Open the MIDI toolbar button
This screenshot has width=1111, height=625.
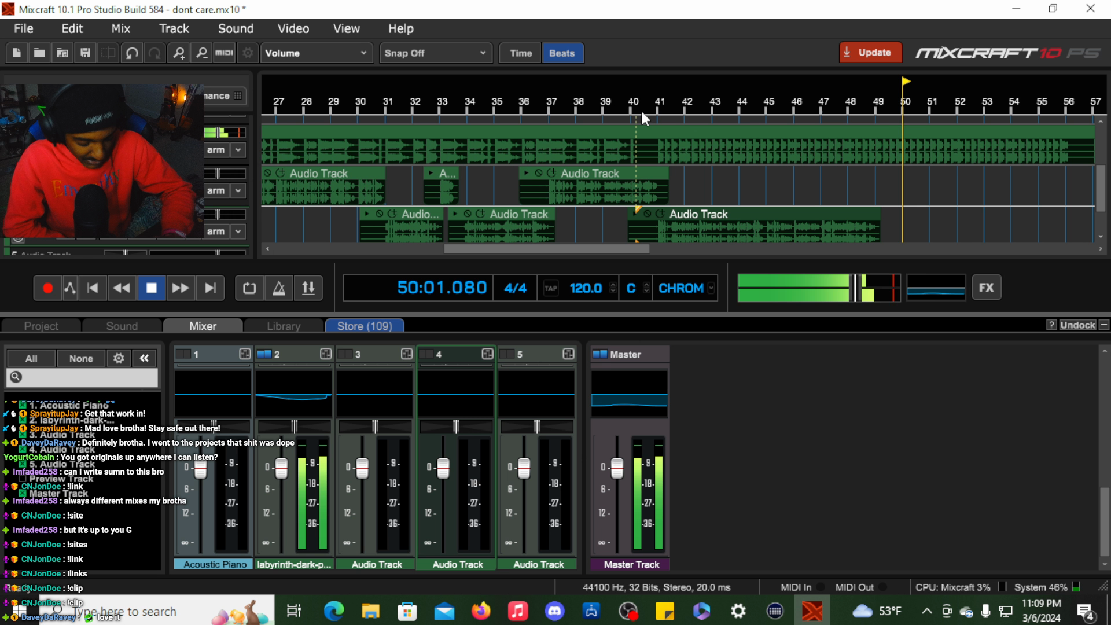(224, 53)
